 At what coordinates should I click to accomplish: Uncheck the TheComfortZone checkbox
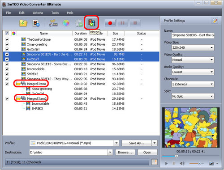point(7,39)
